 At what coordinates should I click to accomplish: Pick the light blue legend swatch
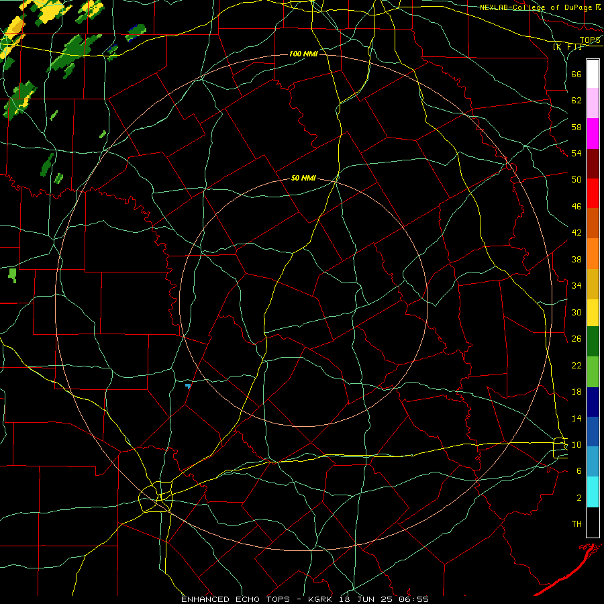click(593, 462)
